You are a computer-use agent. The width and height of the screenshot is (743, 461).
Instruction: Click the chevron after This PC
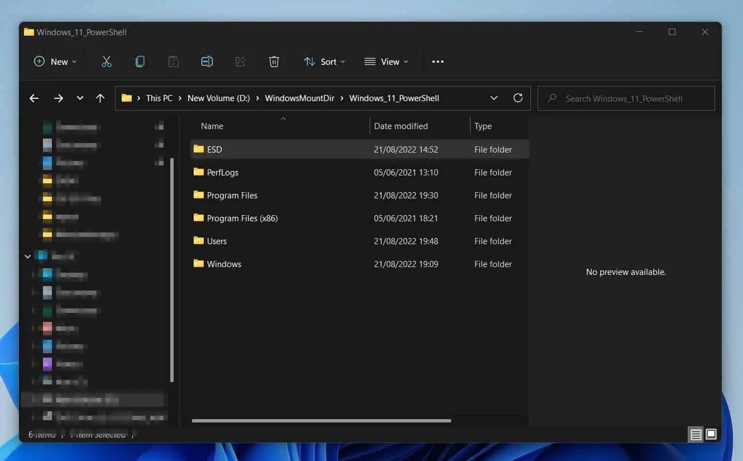[180, 98]
